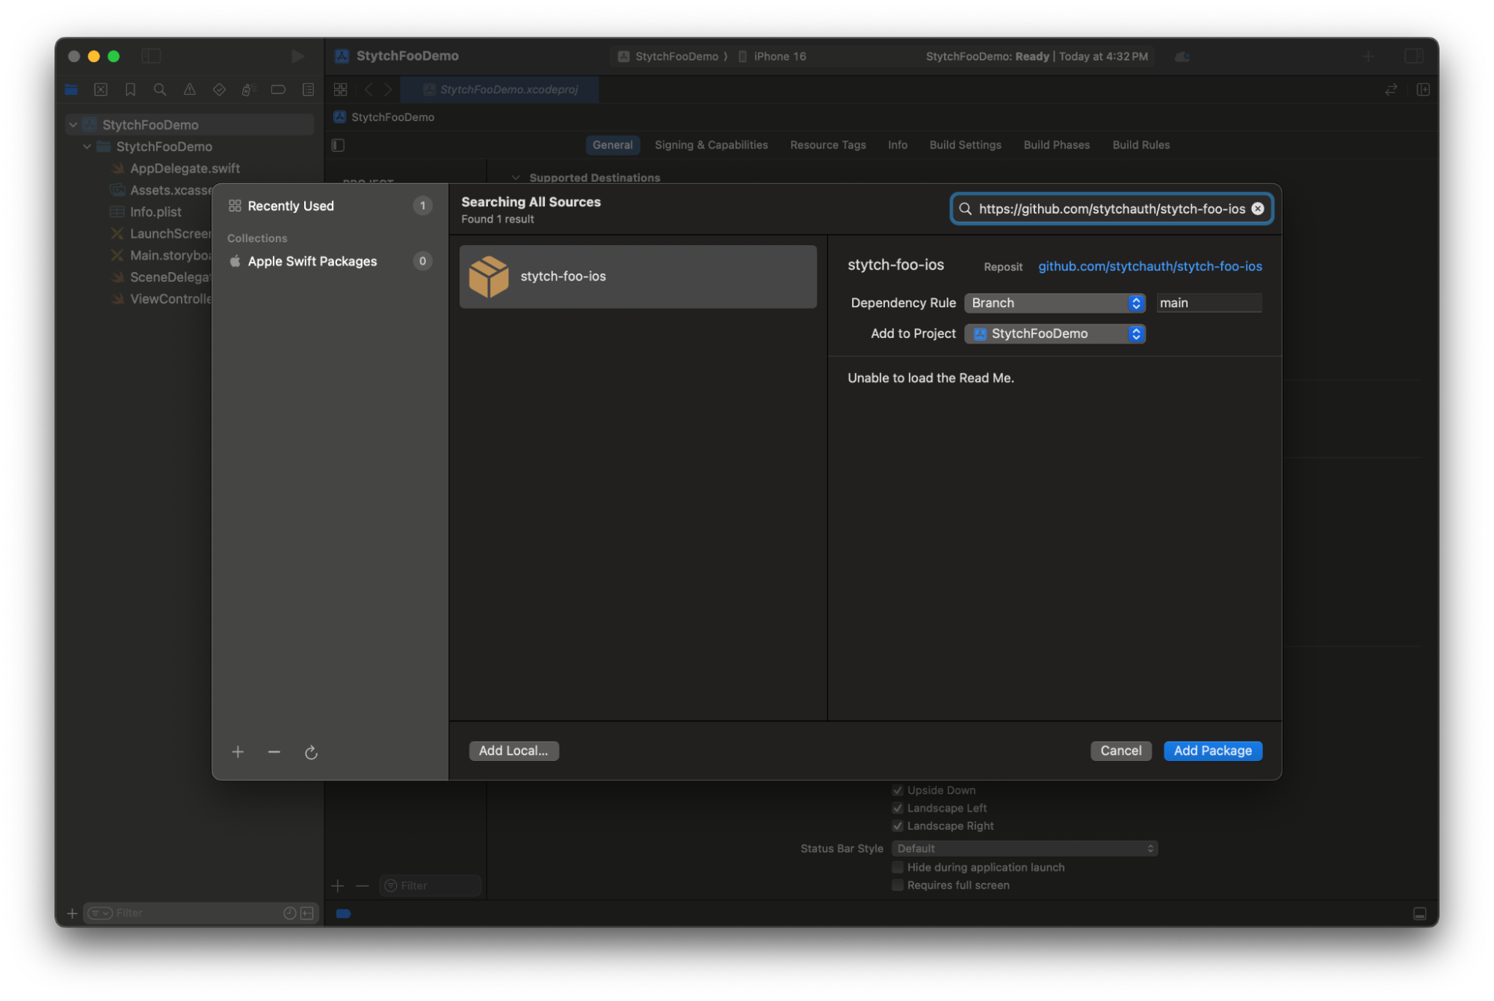This screenshot has width=1494, height=1001.
Task: Click the stytch-foo-ios package box icon
Action: [x=489, y=277]
